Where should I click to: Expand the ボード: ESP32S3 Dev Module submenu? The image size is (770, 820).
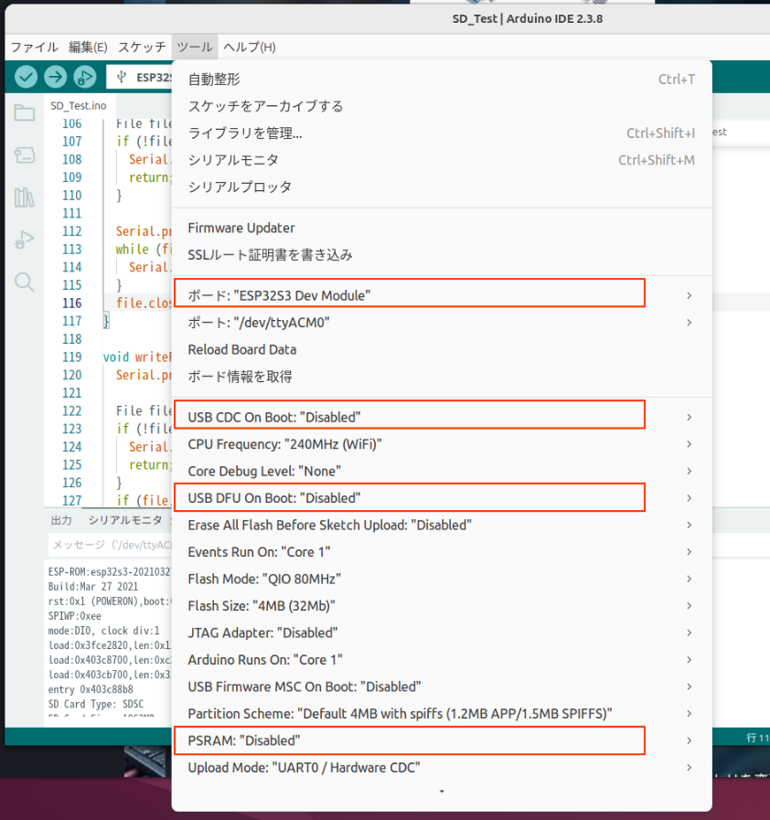[366, 293]
